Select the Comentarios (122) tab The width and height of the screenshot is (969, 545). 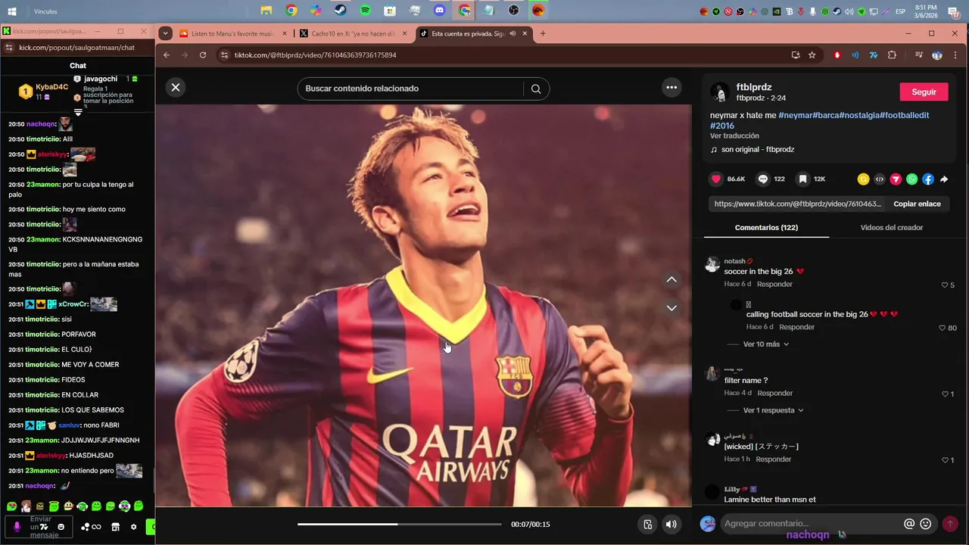[x=766, y=227]
